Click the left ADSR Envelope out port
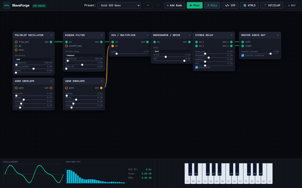302x188 pixels. click(51, 88)
